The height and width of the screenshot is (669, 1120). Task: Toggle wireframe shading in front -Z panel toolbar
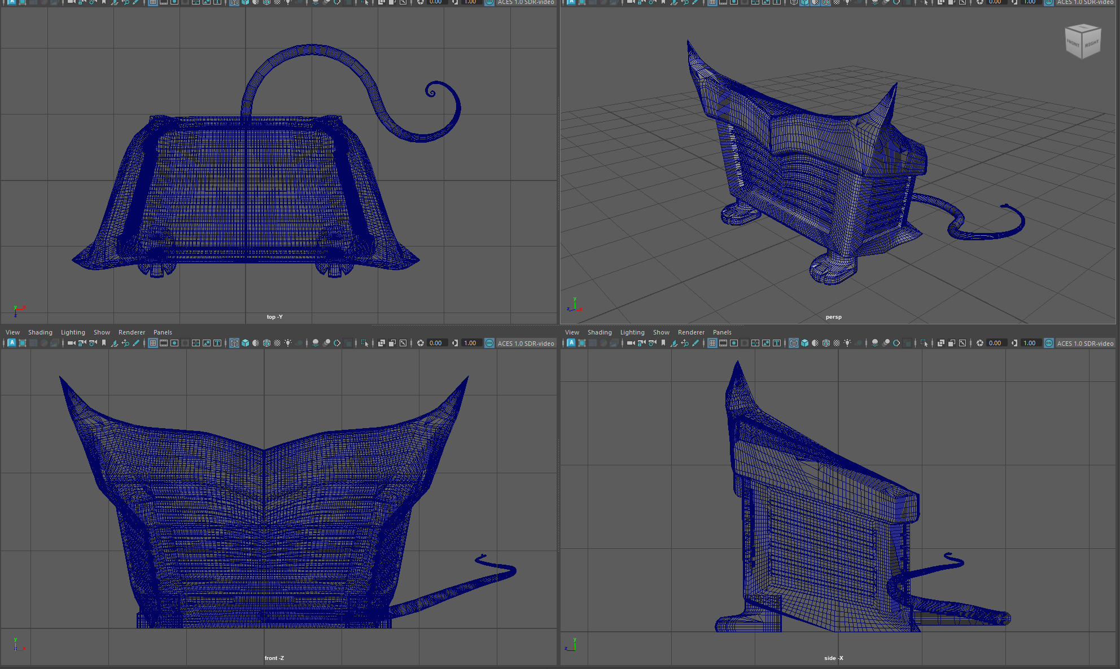tap(234, 343)
